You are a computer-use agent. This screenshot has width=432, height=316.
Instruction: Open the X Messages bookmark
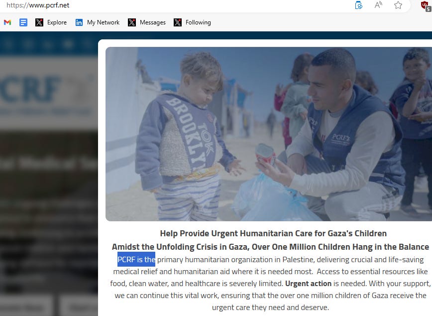147,22
